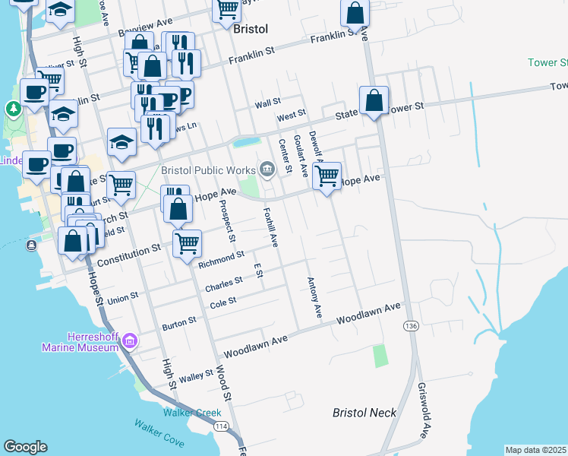Click the Google logo
This screenshot has height=456, width=568.
pyautogui.click(x=25, y=447)
